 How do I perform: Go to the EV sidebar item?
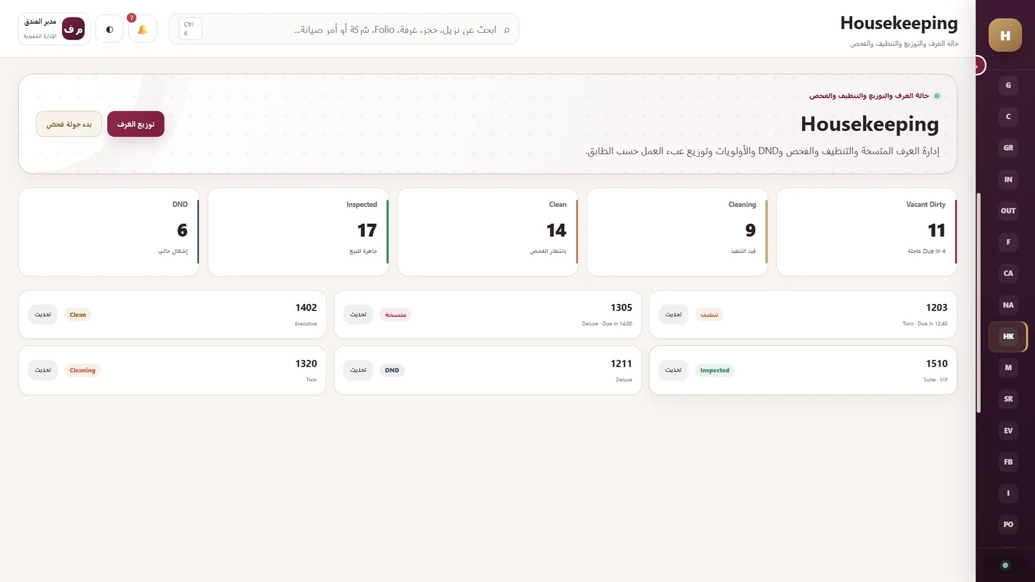coord(1008,430)
